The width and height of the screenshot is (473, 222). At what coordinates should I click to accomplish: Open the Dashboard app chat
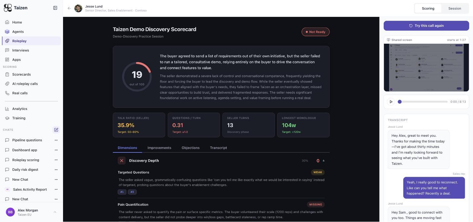(25, 150)
